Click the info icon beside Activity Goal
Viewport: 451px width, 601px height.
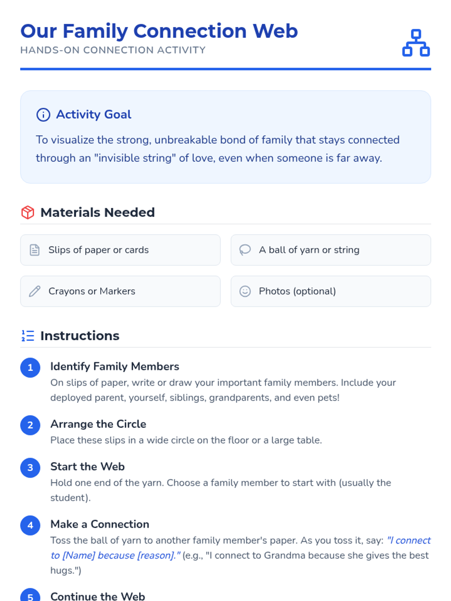[x=43, y=115]
